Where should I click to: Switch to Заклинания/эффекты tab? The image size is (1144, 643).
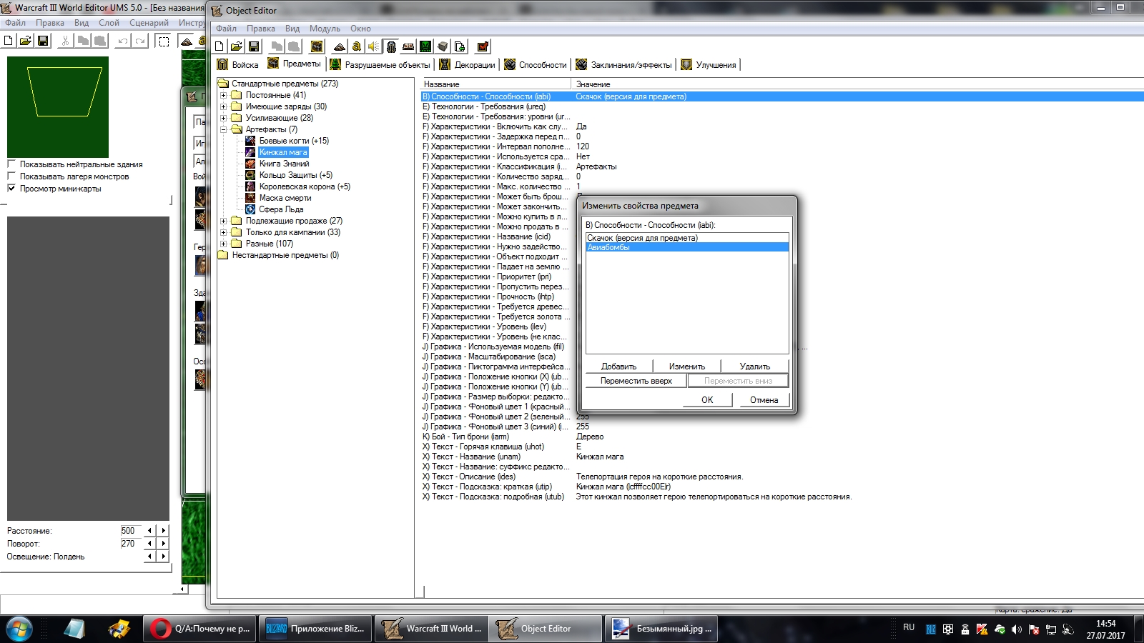(x=623, y=64)
